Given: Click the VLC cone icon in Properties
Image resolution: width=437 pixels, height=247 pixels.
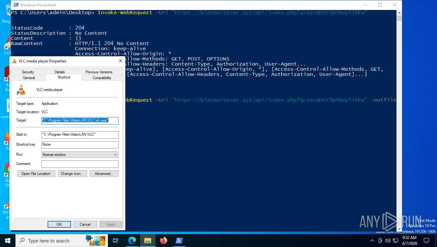Looking at the screenshot, I should coord(21,90).
